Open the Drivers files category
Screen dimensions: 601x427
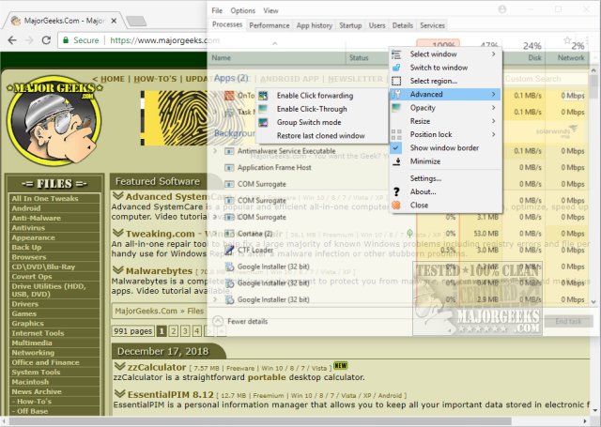point(25,304)
